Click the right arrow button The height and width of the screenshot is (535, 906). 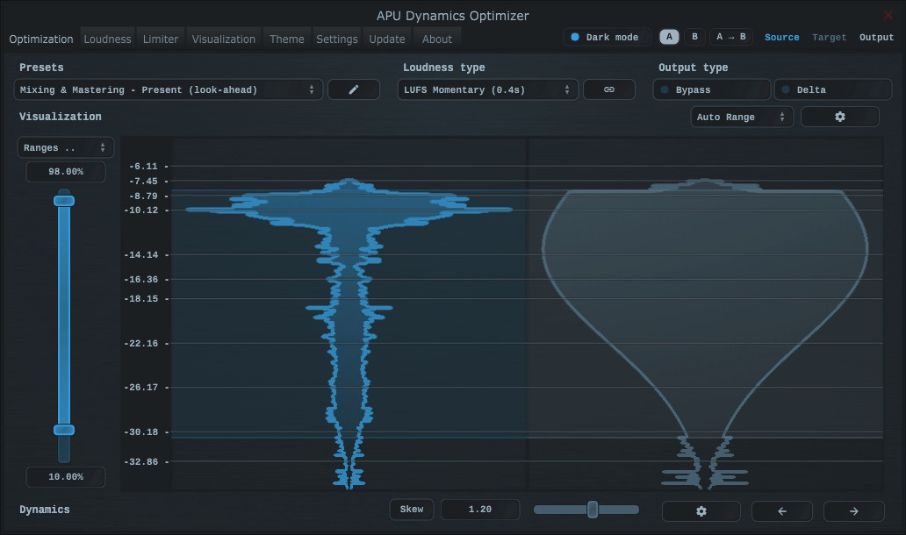pos(853,510)
